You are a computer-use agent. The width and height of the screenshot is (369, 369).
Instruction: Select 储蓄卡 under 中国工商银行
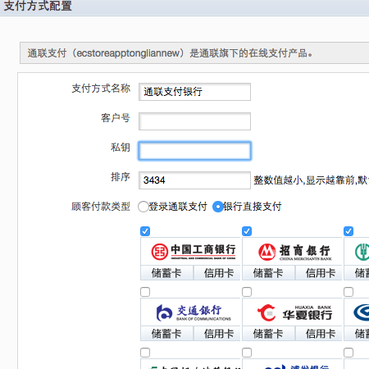166,273
